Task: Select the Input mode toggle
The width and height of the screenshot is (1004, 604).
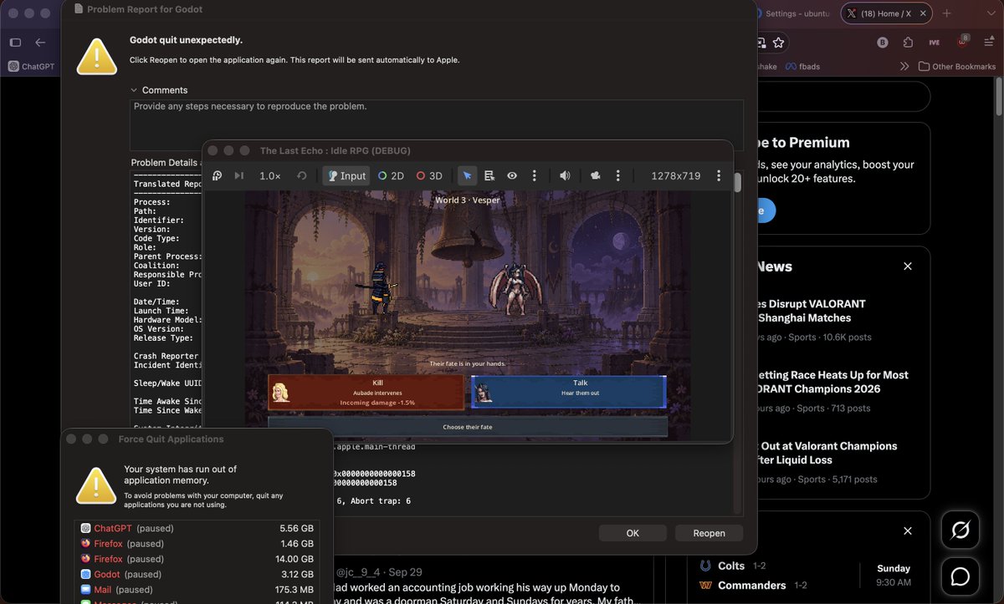Action: click(346, 175)
